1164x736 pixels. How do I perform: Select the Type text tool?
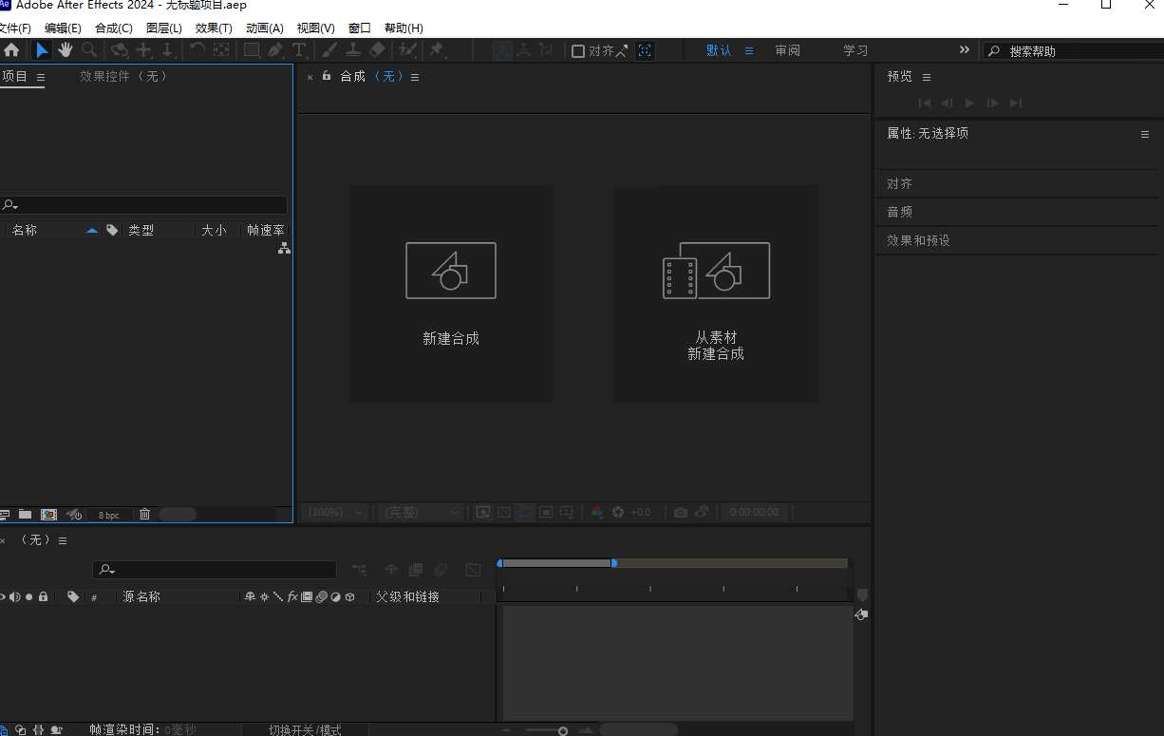click(x=299, y=50)
